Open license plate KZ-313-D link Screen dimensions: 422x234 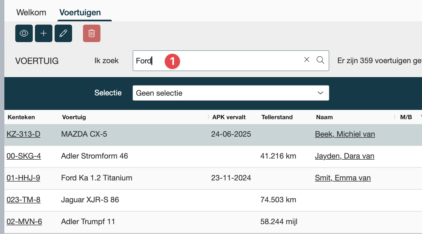click(23, 134)
